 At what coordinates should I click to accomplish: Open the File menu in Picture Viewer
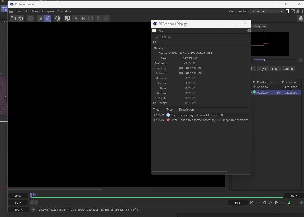17,11
